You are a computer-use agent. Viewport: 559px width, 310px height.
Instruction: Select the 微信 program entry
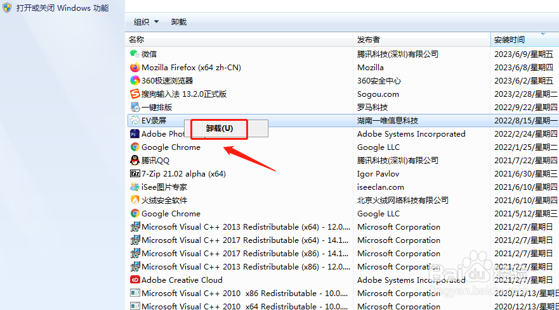[149, 54]
